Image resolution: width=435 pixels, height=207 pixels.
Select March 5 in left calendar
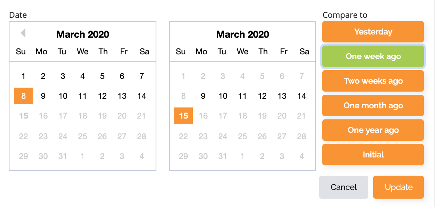102,76
